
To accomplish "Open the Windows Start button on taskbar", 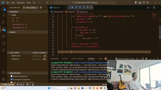I will click(x=49, y=88).
